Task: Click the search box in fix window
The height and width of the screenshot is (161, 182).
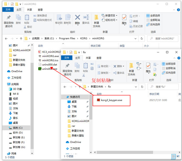Action: pos(163,87)
